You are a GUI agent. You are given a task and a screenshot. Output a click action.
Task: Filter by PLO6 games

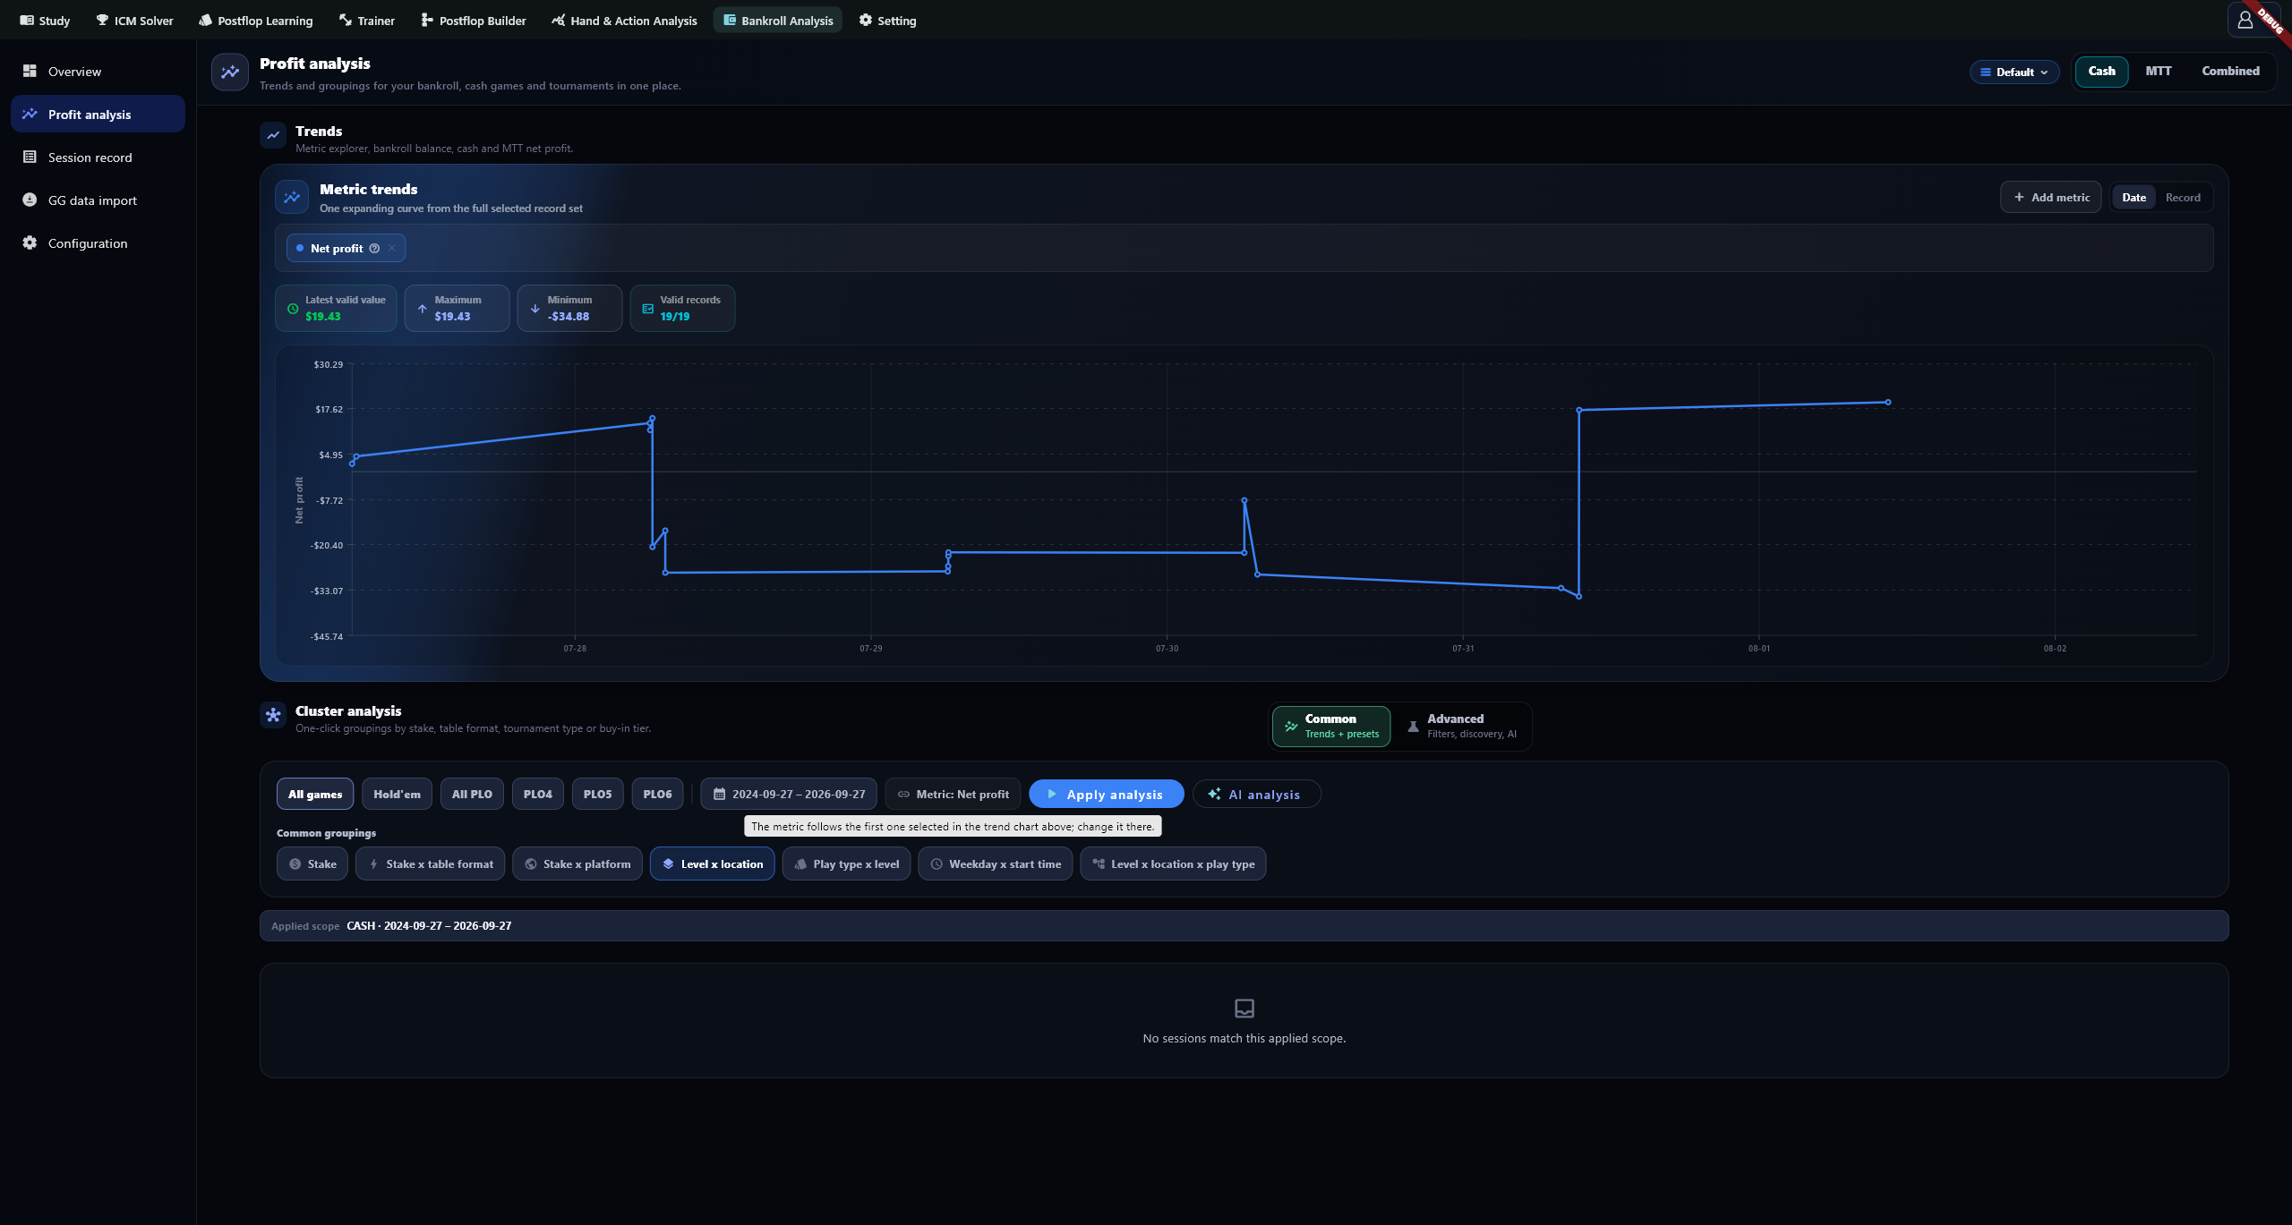[657, 794]
